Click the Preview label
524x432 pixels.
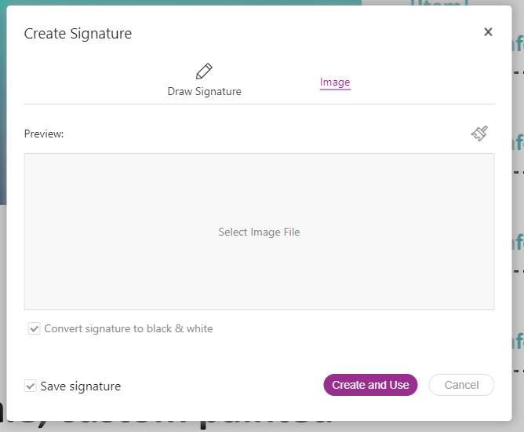[44, 134]
